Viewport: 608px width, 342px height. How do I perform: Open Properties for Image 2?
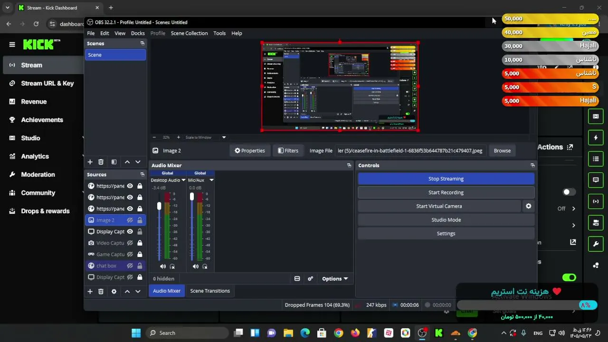coord(250,151)
